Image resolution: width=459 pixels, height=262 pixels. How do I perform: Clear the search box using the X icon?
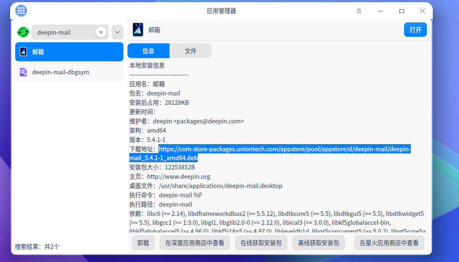(x=101, y=32)
